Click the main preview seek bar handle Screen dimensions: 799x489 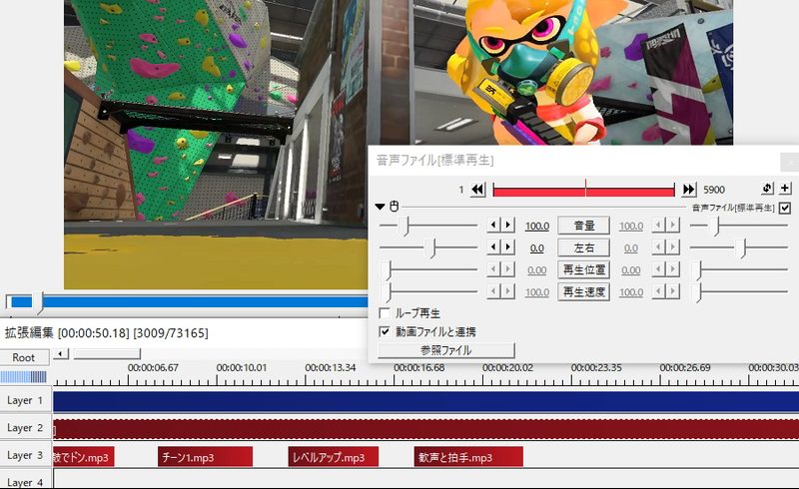[39, 302]
